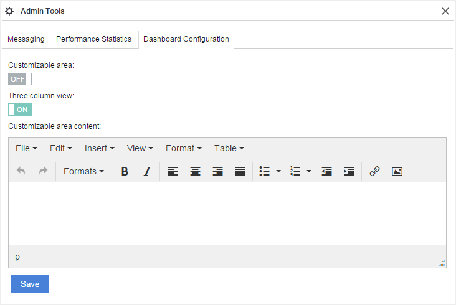Screen dimensions: 456x305
Task: Click the Save button
Action: 30,284
